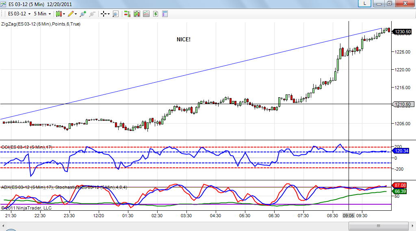
Task: Click the zoom in magnifier icon
Action: (83, 14)
